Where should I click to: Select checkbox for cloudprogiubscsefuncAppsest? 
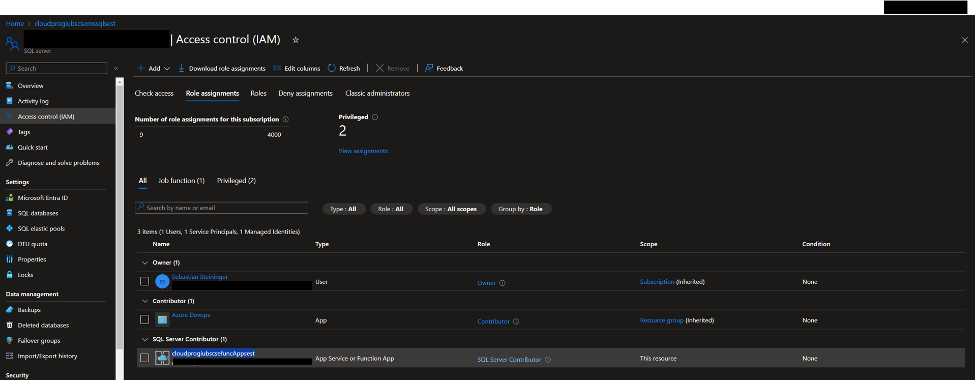click(x=144, y=358)
